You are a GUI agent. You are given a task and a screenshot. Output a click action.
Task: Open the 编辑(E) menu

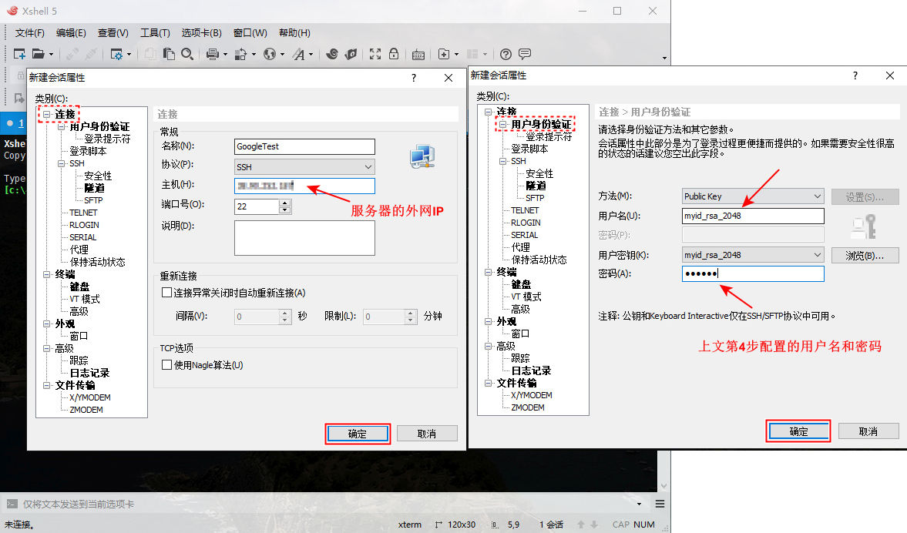pos(71,33)
